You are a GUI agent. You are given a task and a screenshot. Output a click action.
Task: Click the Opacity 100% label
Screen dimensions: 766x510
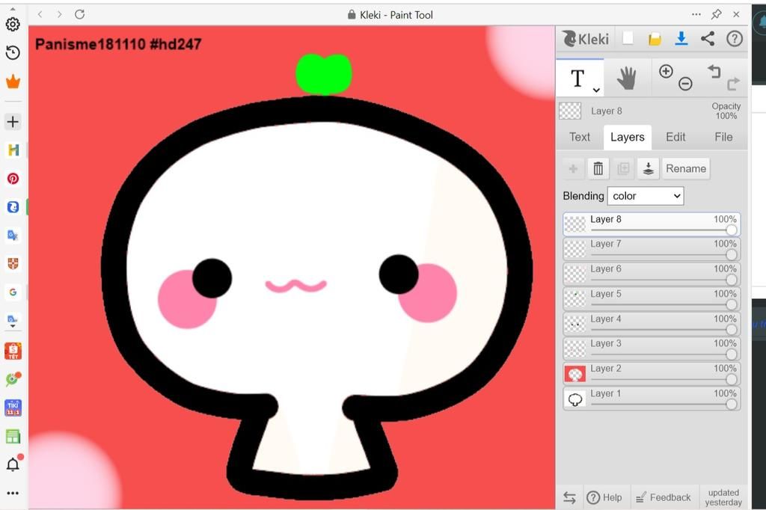(726, 111)
